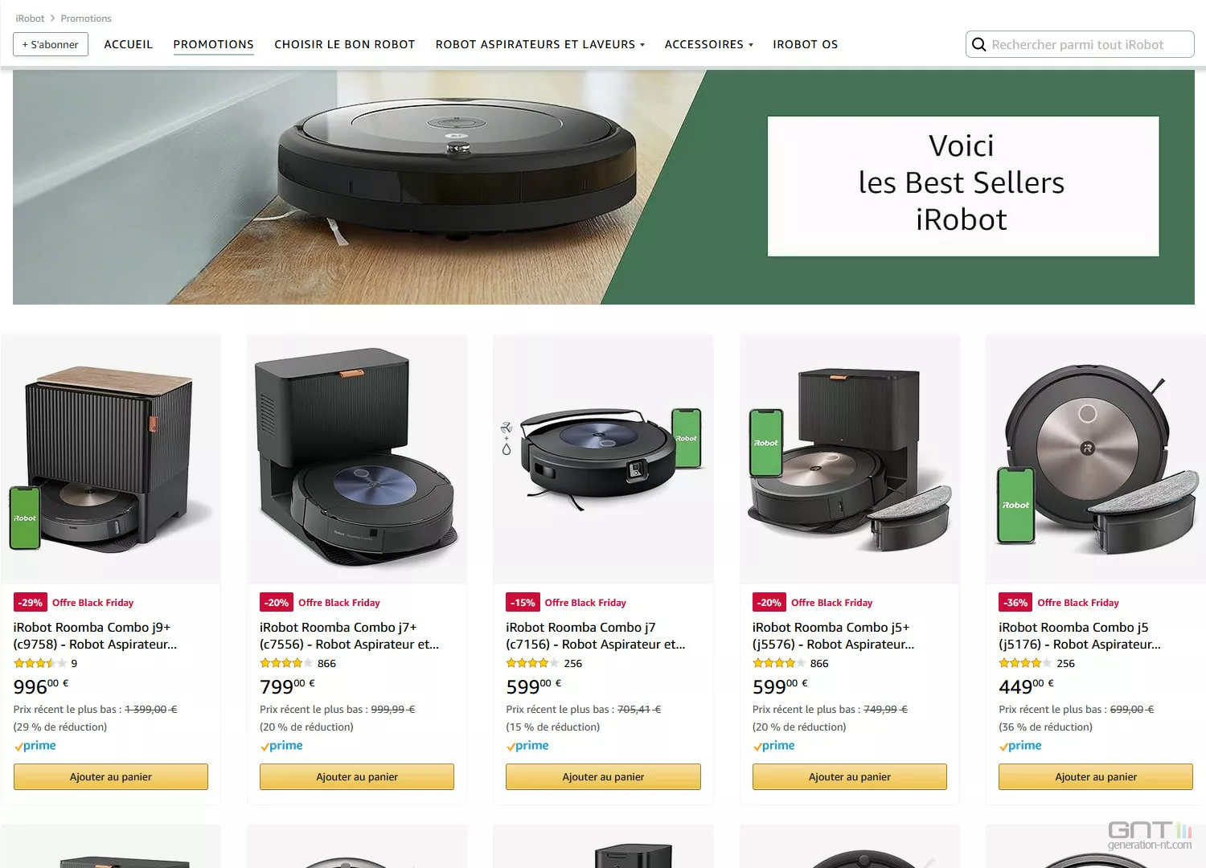The image size is (1206, 868).
Task: Expand the Accessoires dropdown menu
Action: click(x=708, y=44)
